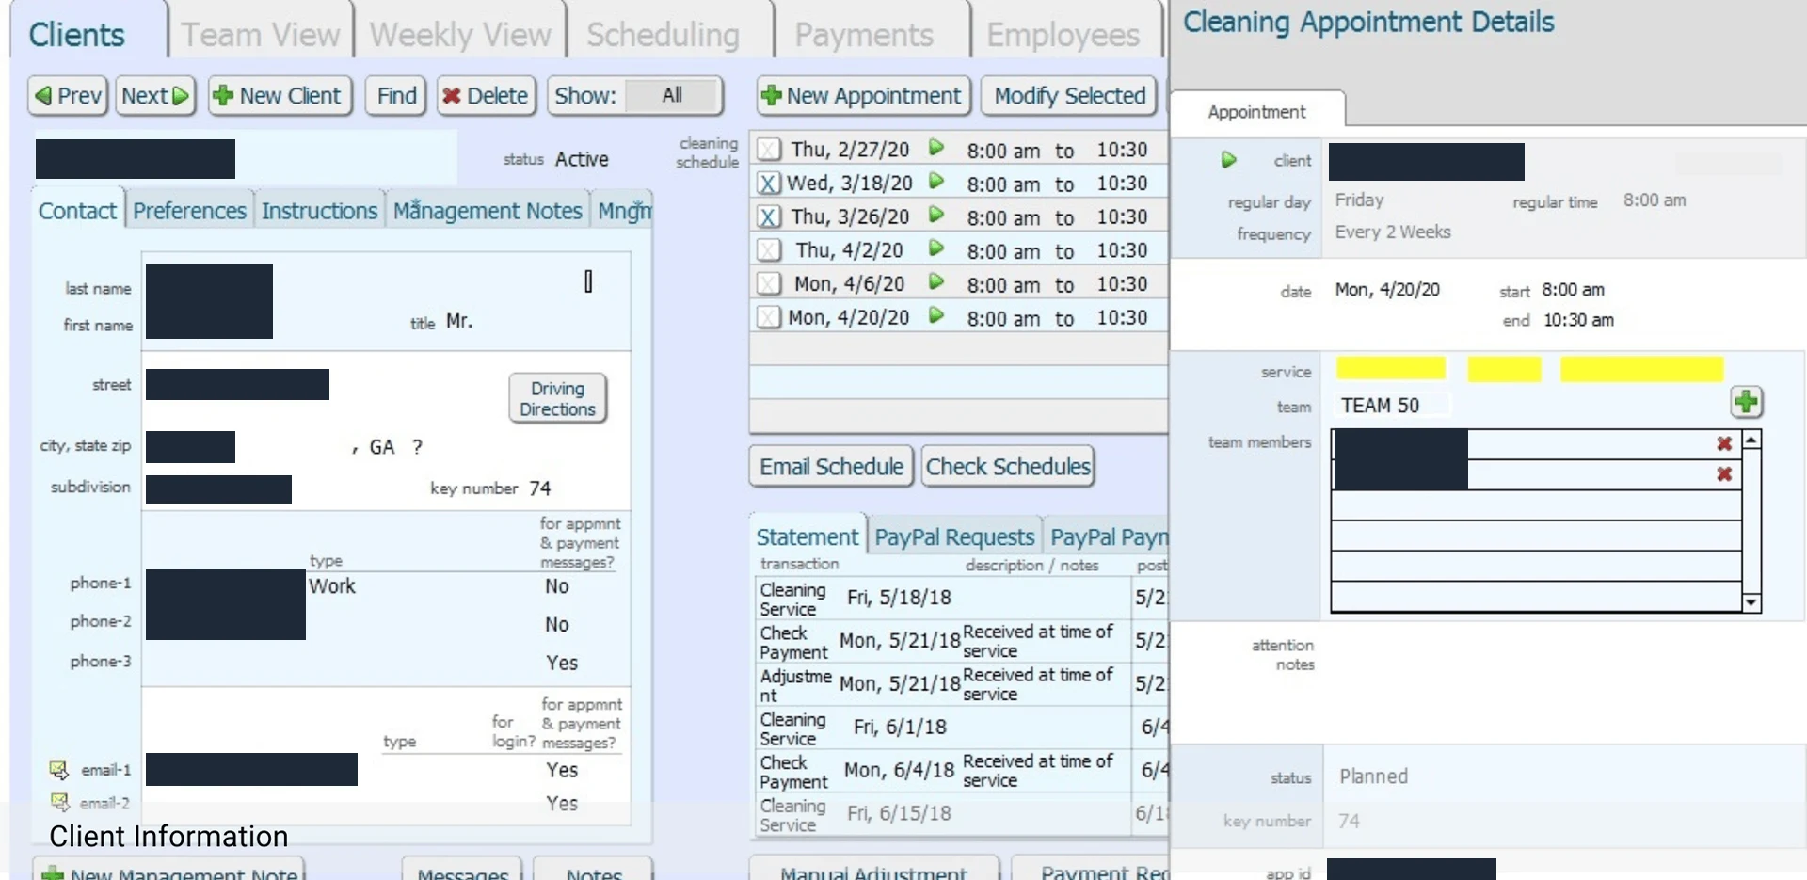Open the TEAM 50 team selector

click(1391, 406)
